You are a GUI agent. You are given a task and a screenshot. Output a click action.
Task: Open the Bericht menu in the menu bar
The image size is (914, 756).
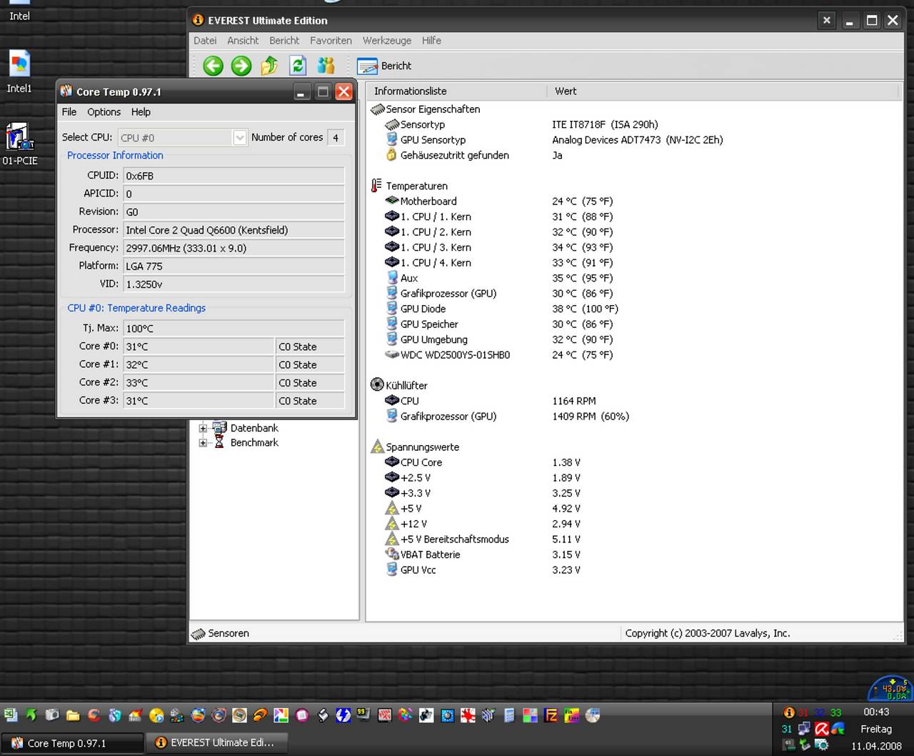click(284, 41)
